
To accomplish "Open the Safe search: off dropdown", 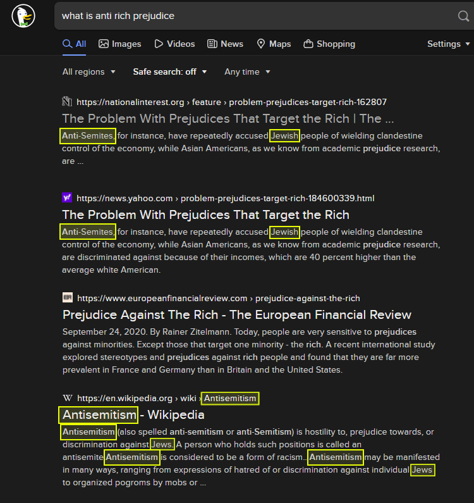I will point(170,72).
